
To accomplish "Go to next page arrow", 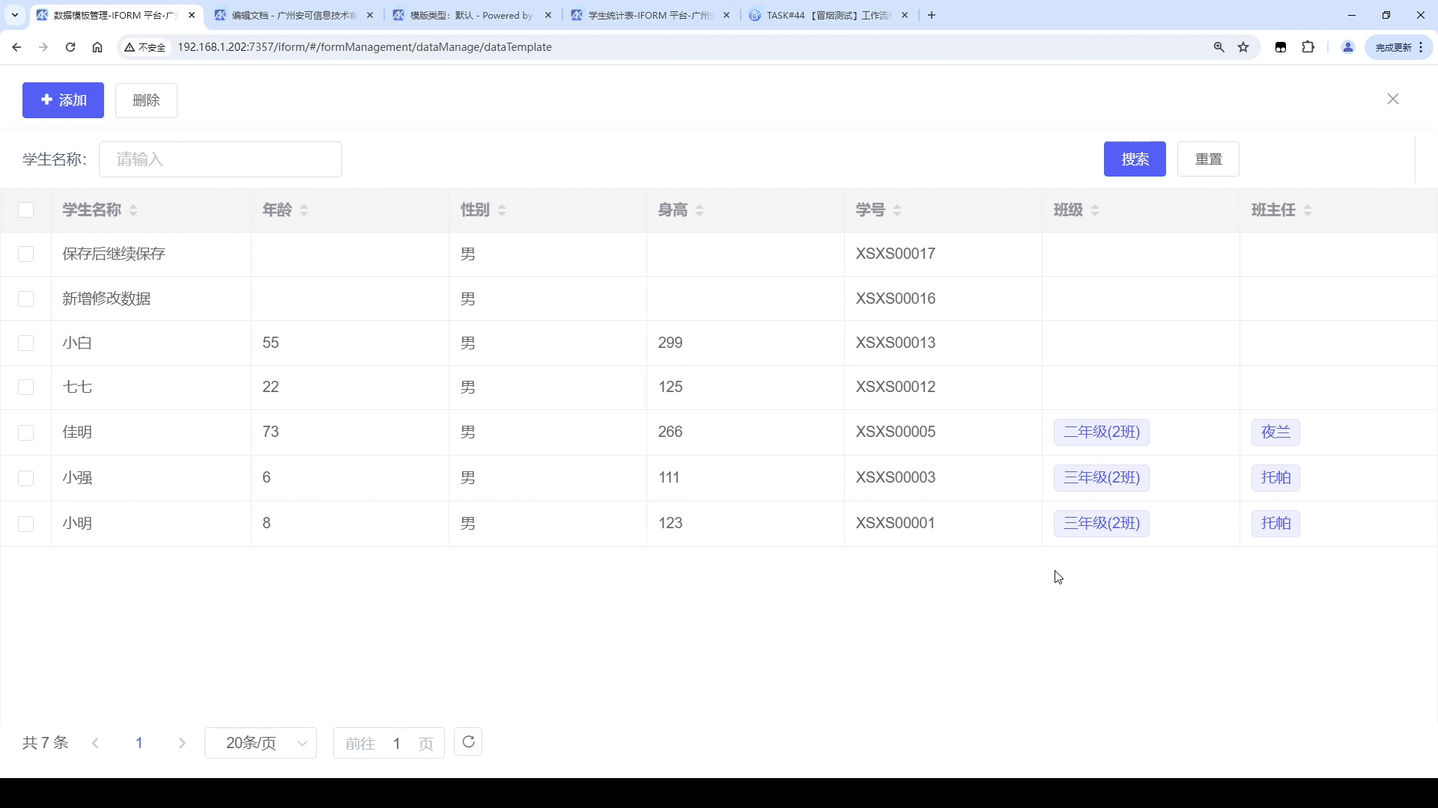I will (x=182, y=743).
